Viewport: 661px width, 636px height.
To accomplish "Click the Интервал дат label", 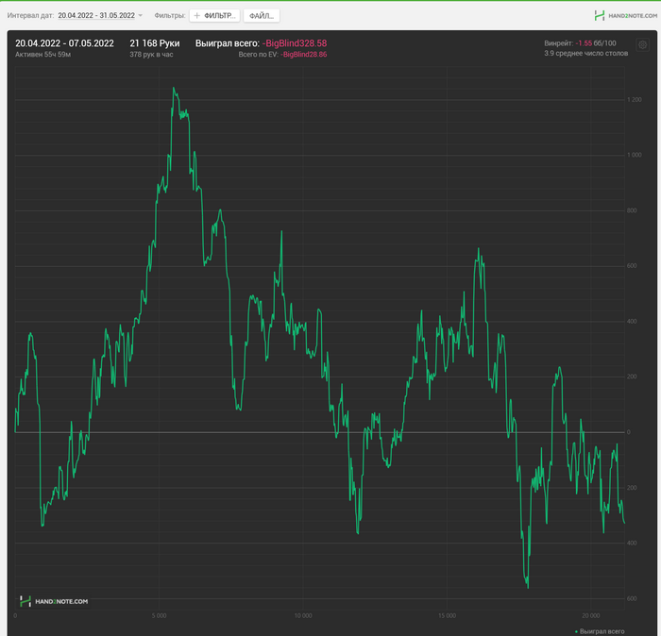I will [x=30, y=16].
